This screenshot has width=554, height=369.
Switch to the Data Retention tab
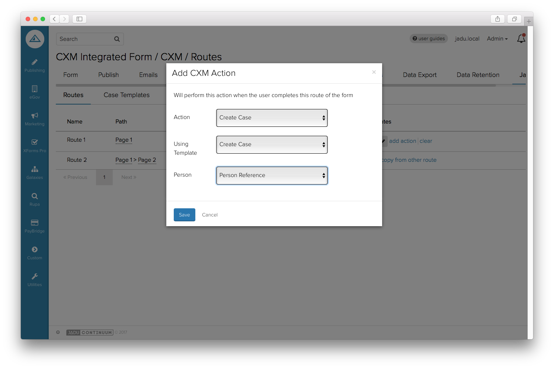478,75
